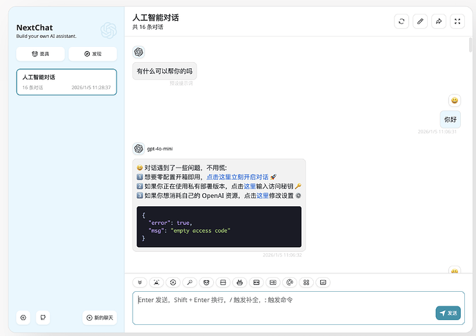Open the 发现 discover tab
Screen dimensions: 476x336
click(92, 54)
